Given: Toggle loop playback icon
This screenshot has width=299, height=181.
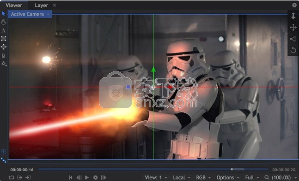Looking at the screenshot, I should pos(12,177).
